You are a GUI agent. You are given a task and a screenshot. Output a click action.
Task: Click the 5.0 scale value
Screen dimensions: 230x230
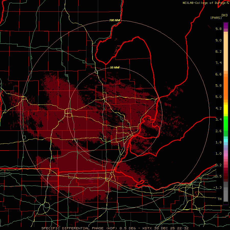[x=218, y=97]
